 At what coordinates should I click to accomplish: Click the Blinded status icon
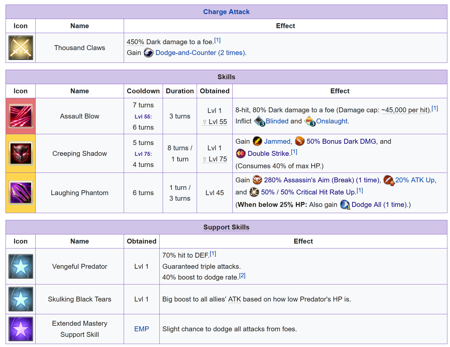(260, 121)
